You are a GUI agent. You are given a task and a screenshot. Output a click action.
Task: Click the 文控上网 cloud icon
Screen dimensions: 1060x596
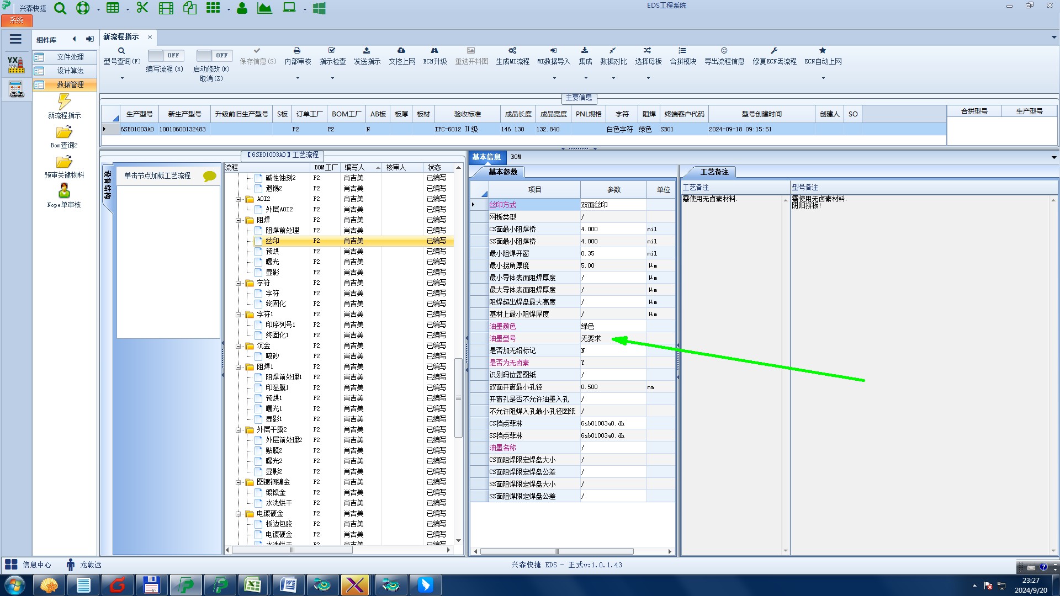(x=401, y=51)
